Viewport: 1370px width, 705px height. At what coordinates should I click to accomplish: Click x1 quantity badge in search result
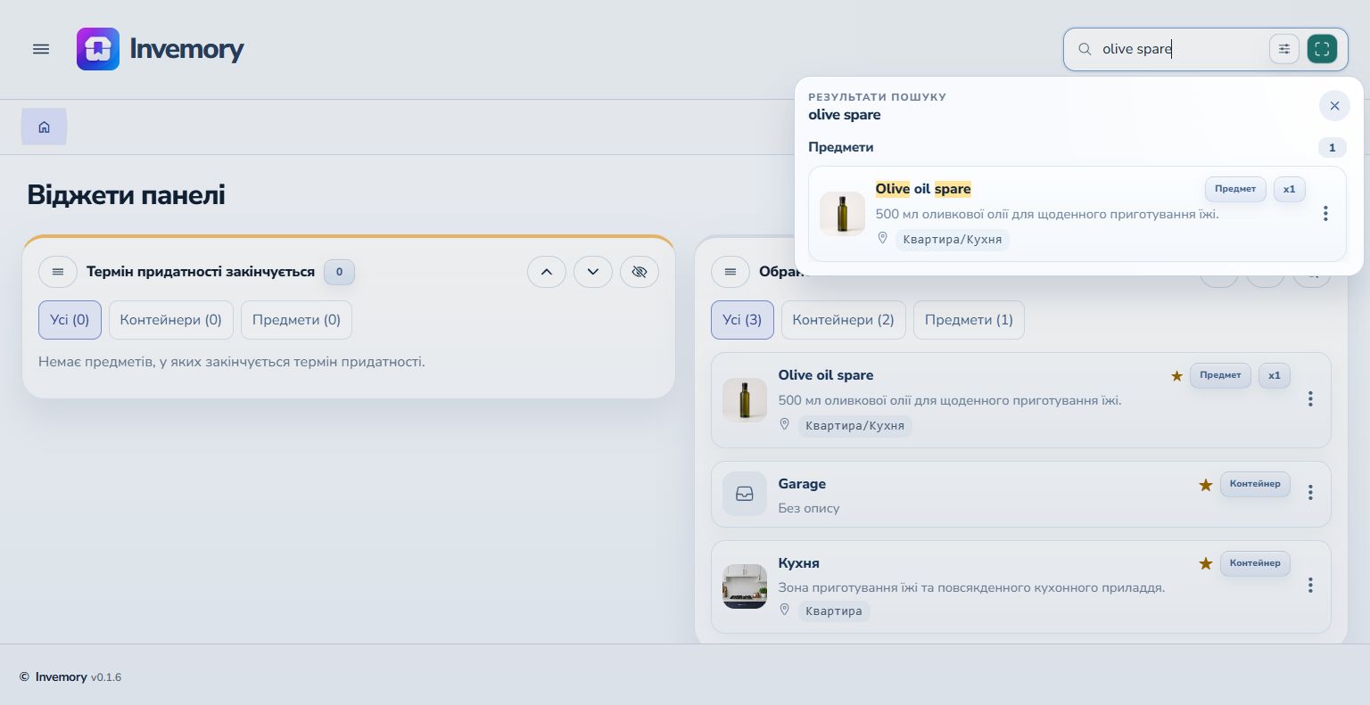coord(1289,189)
